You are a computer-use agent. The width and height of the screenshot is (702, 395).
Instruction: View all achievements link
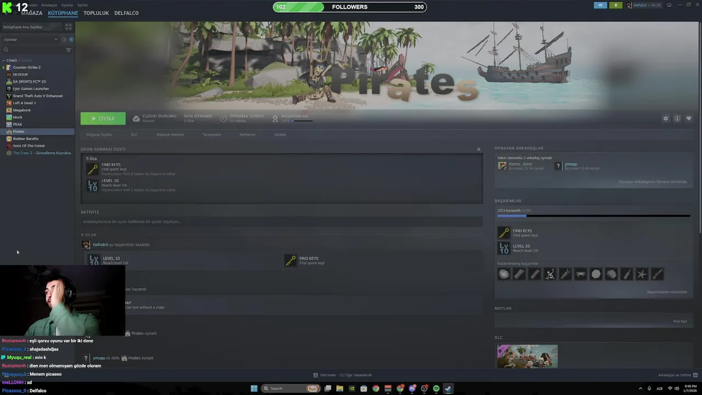tap(667, 292)
